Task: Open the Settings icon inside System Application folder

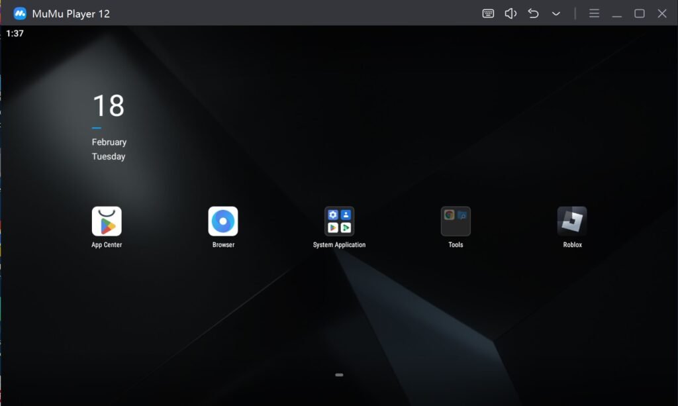Action: [333, 214]
